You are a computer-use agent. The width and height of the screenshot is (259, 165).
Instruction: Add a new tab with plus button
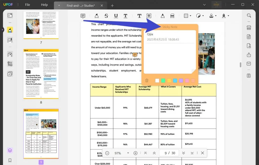tap(112, 6)
